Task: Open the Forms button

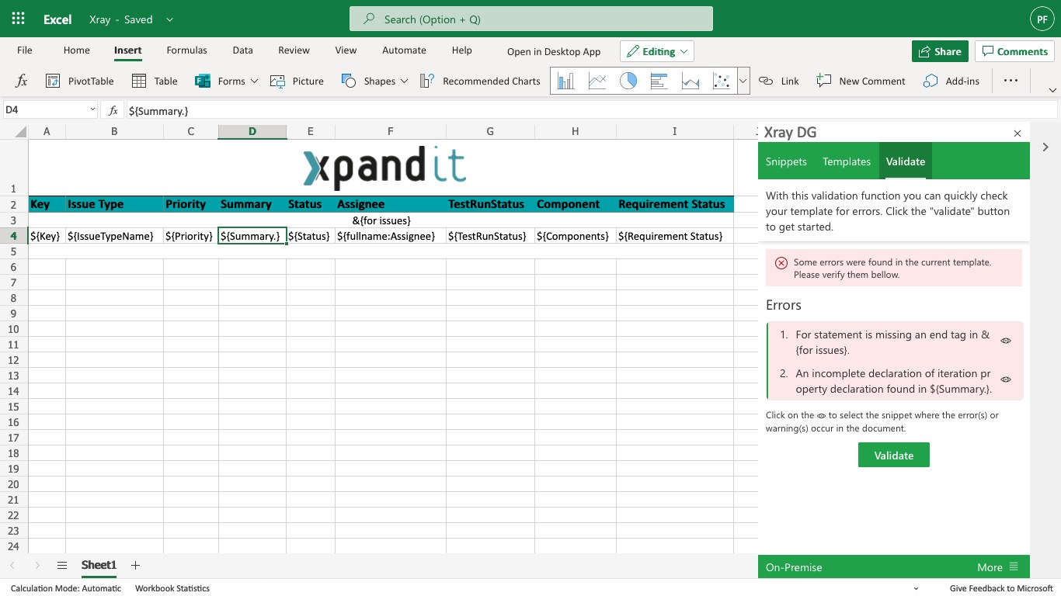Action: click(x=220, y=81)
